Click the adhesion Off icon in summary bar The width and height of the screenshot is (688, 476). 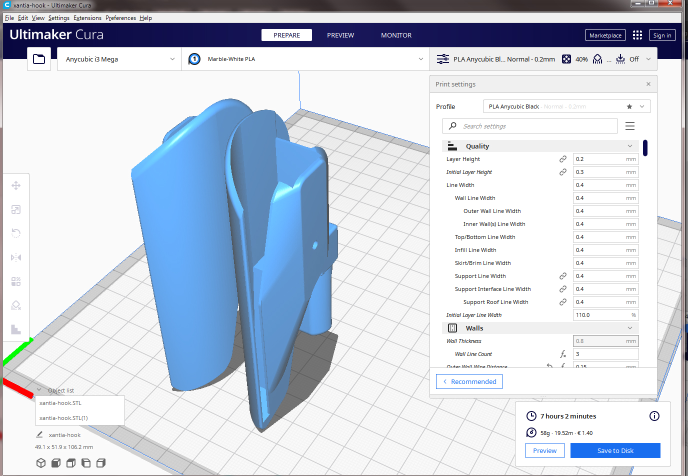620,59
